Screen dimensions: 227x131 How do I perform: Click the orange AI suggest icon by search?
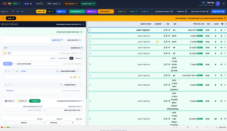5,53
